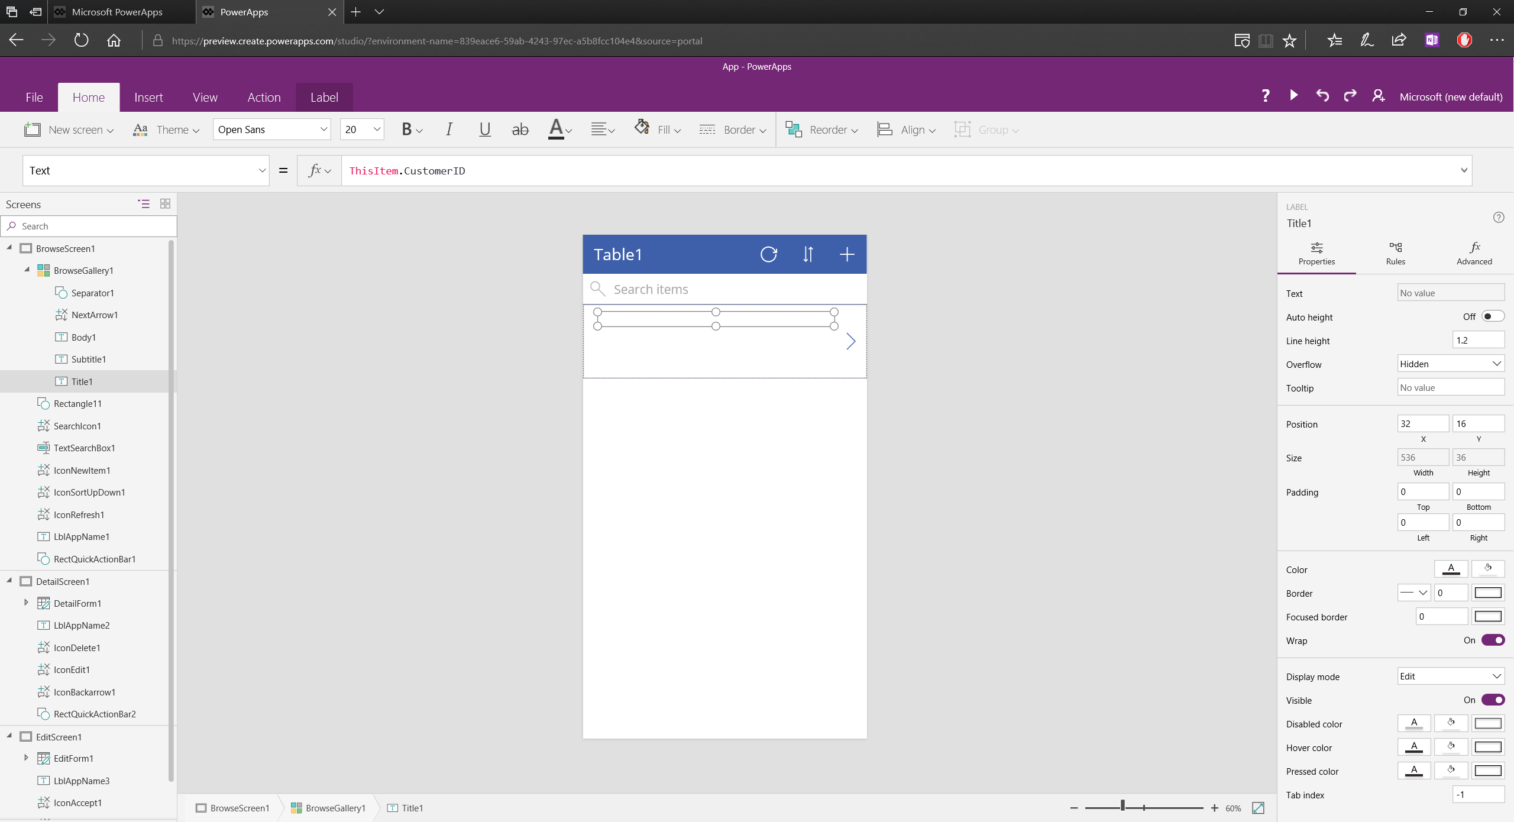Open the font family dropdown Open Sans

[272, 130]
